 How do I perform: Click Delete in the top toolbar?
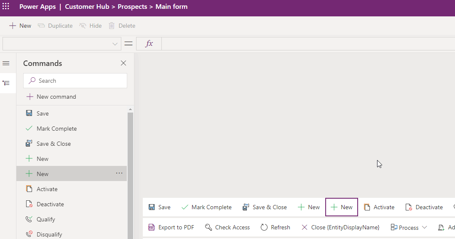click(122, 26)
